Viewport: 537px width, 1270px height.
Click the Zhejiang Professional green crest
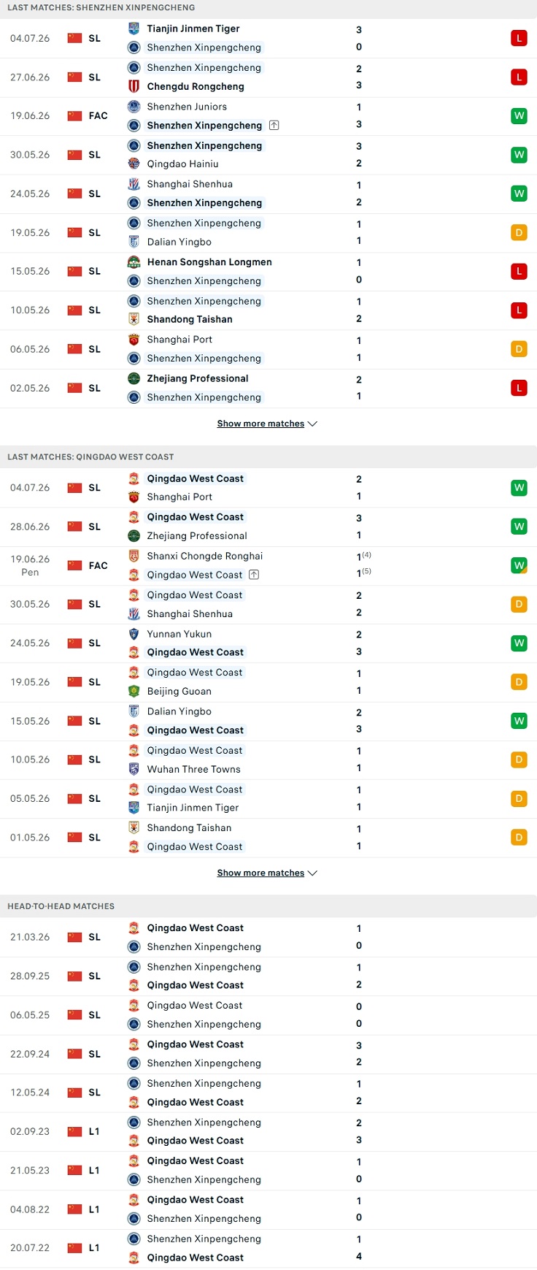pos(134,378)
